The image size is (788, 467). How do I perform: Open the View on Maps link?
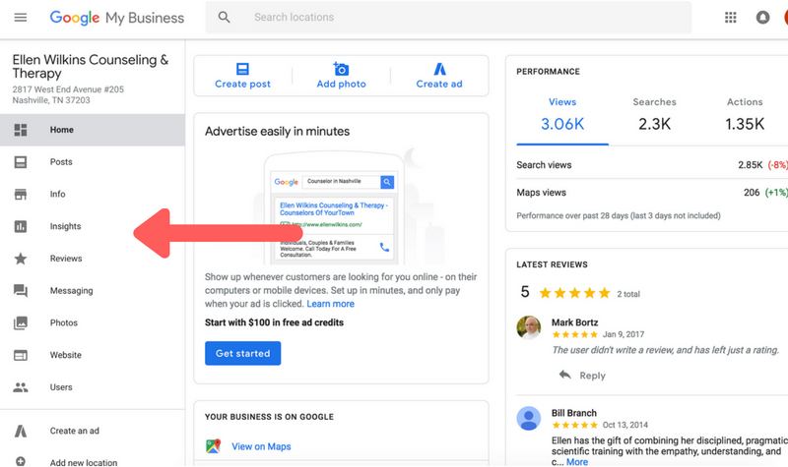click(x=261, y=446)
